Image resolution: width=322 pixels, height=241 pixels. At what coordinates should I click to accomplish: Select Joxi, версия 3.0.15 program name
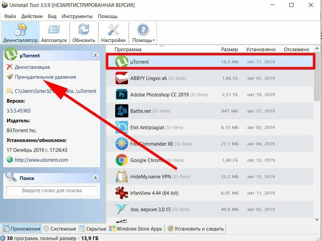150,210
